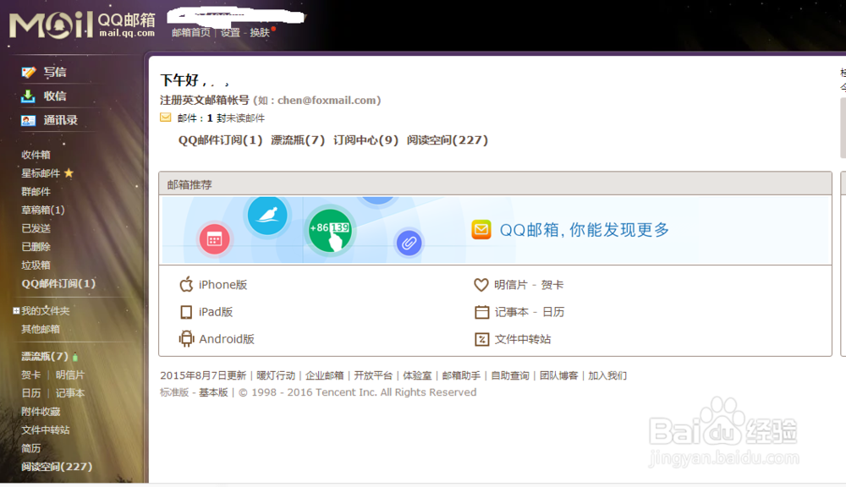Viewport: 846px width, 487px height.
Task: Click the file transfer station icon
Action: point(482,339)
